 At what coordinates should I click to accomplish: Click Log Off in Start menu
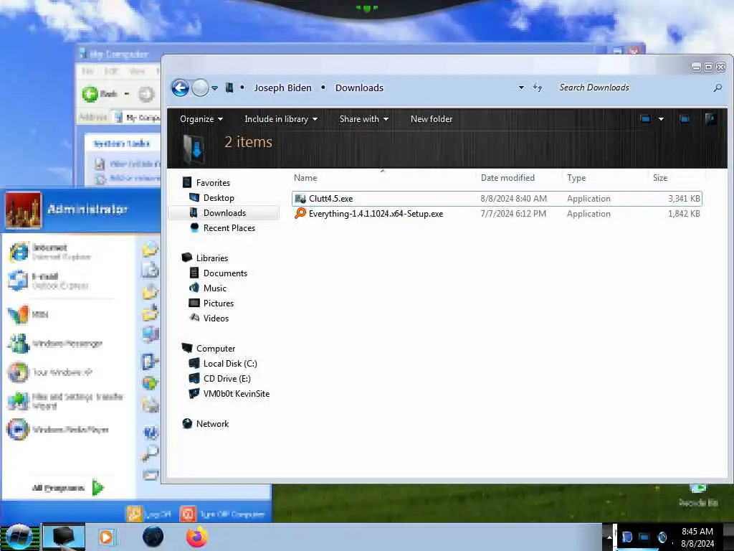pyautogui.click(x=149, y=514)
